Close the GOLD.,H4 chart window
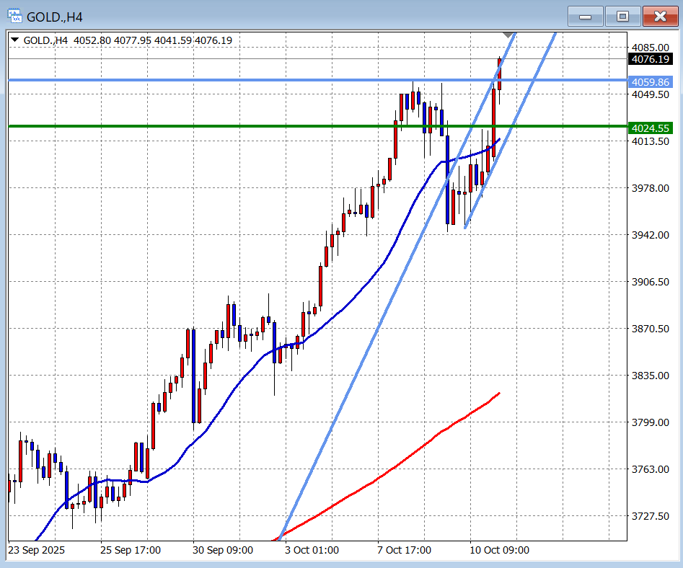This screenshot has width=683, height=568. (659, 16)
